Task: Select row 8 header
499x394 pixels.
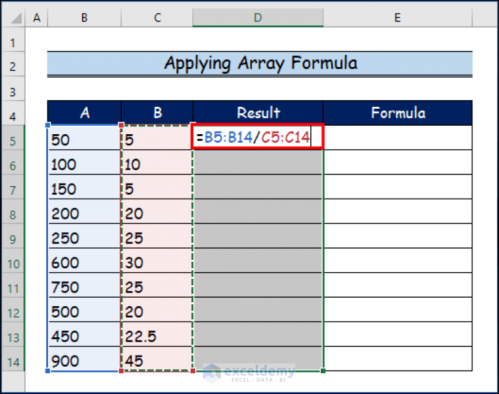Action: tap(13, 211)
